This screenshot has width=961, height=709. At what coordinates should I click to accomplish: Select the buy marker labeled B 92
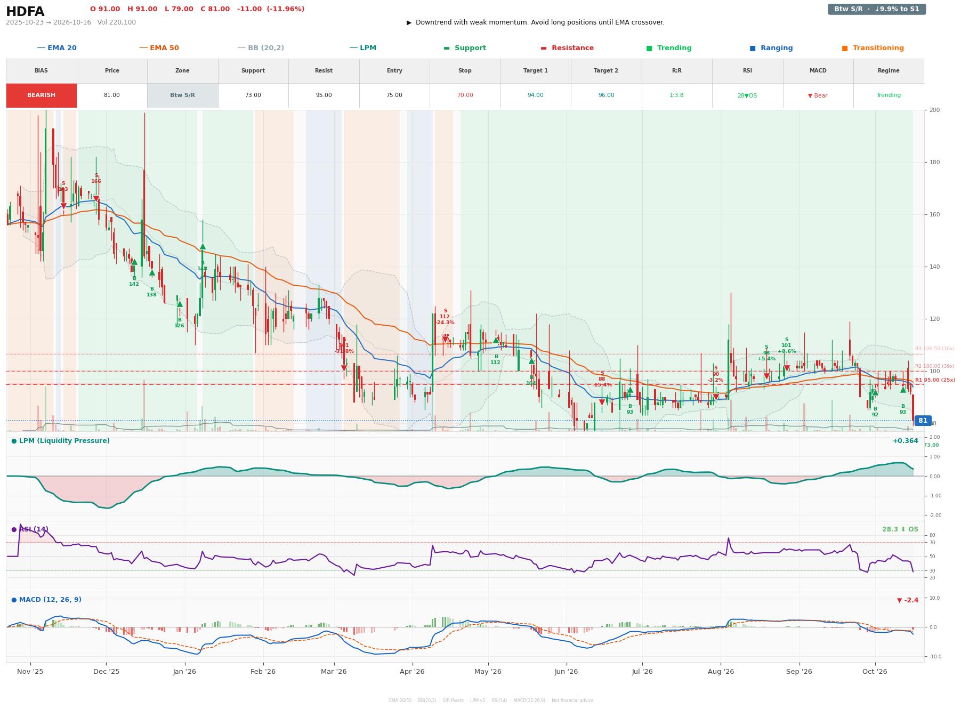tap(875, 392)
